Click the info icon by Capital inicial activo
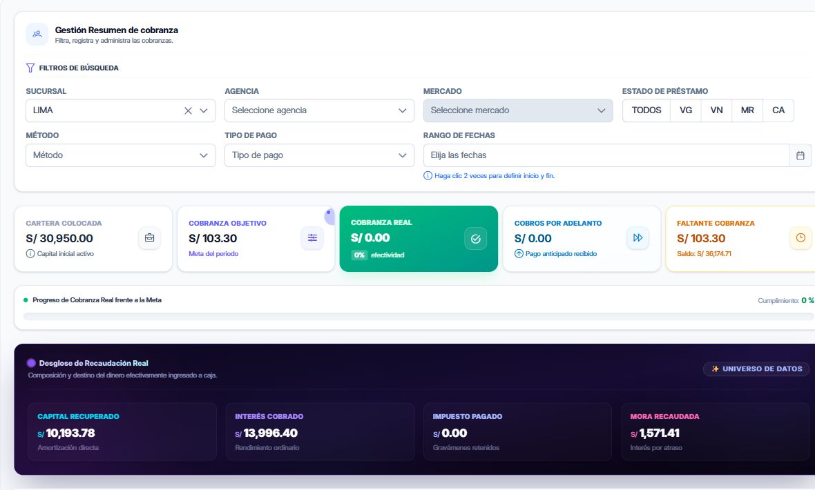 point(30,253)
